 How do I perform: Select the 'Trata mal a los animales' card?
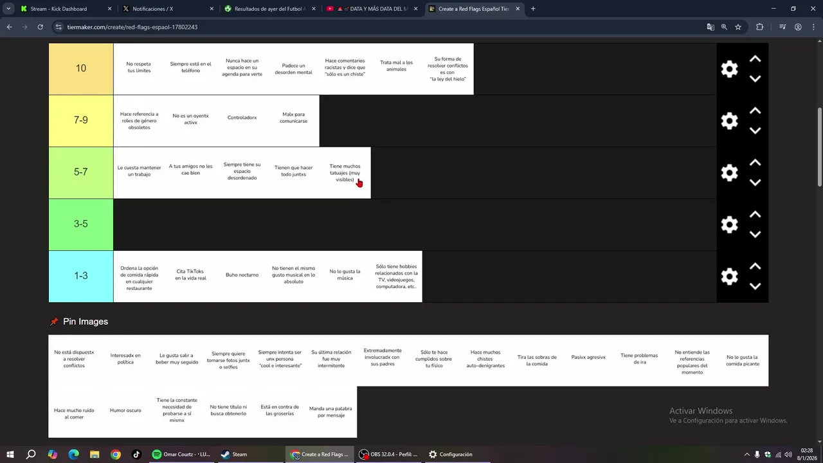coord(396,69)
